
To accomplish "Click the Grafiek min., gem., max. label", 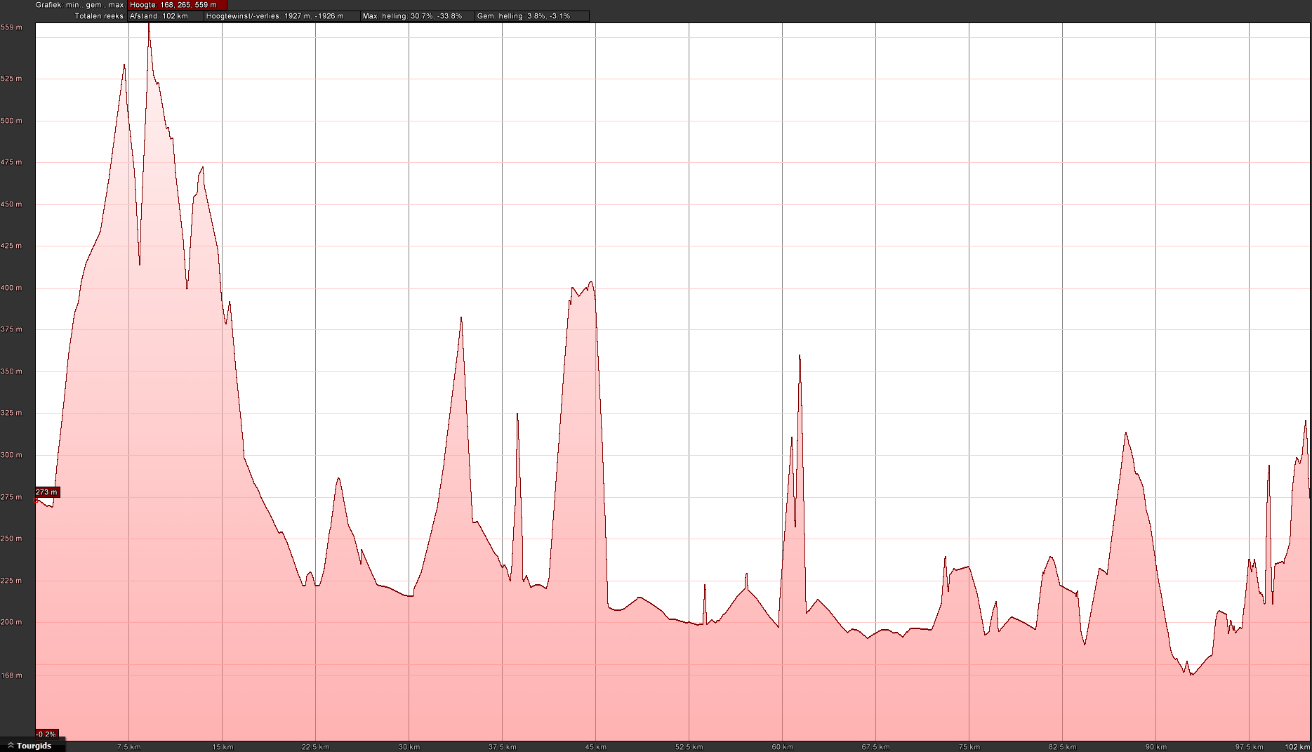I will click(x=80, y=5).
